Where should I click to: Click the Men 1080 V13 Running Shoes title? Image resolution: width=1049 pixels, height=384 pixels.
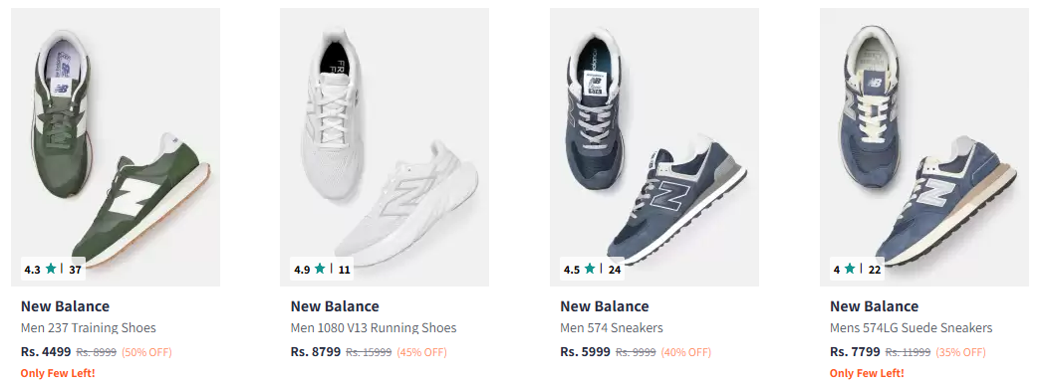tap(374, 328)
